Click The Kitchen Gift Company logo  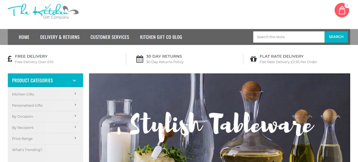pos(43,11)
